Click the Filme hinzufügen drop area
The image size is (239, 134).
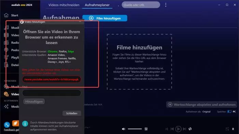[139, 62]
